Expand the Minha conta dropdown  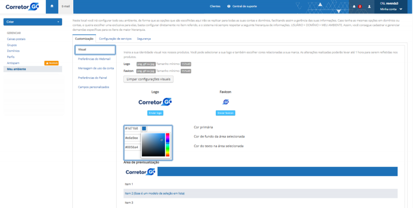coord(391,9)
